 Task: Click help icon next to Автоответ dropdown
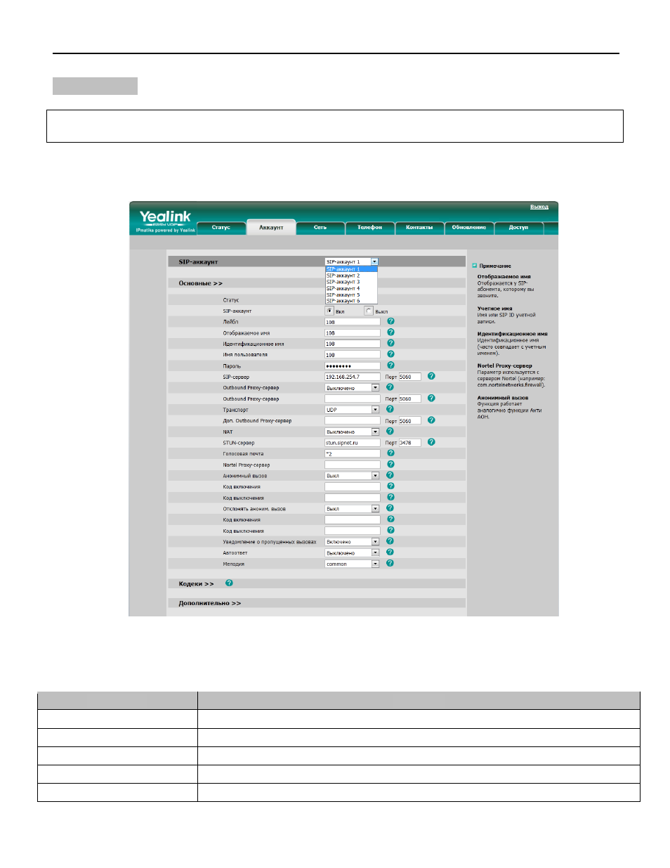[390, 552]
